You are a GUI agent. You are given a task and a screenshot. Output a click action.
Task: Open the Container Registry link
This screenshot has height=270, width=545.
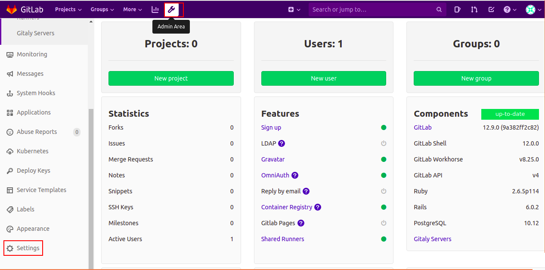(287, 207)
